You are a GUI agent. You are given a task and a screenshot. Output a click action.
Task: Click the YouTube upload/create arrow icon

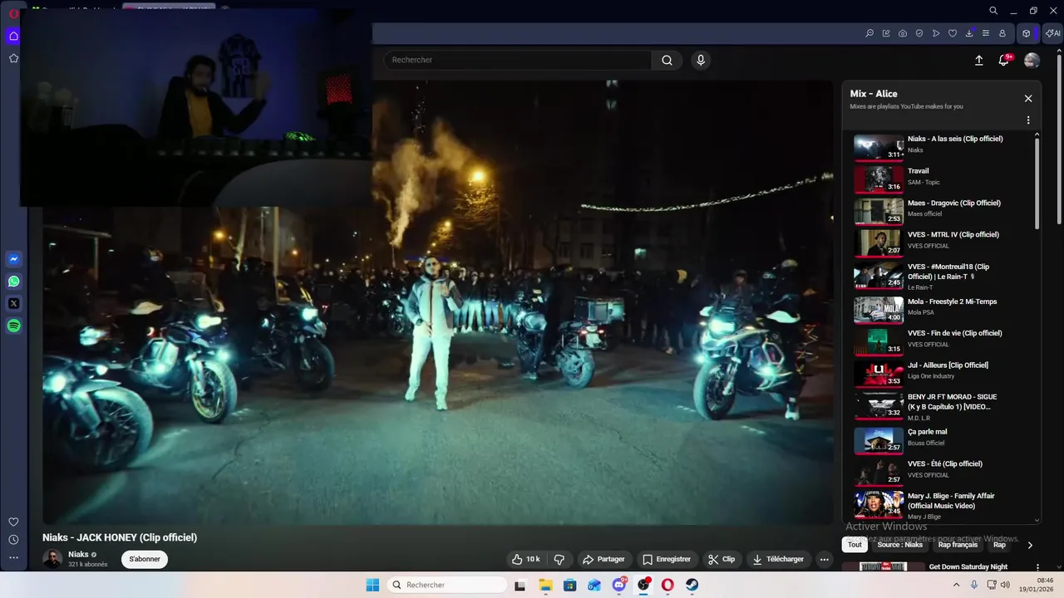979,60
